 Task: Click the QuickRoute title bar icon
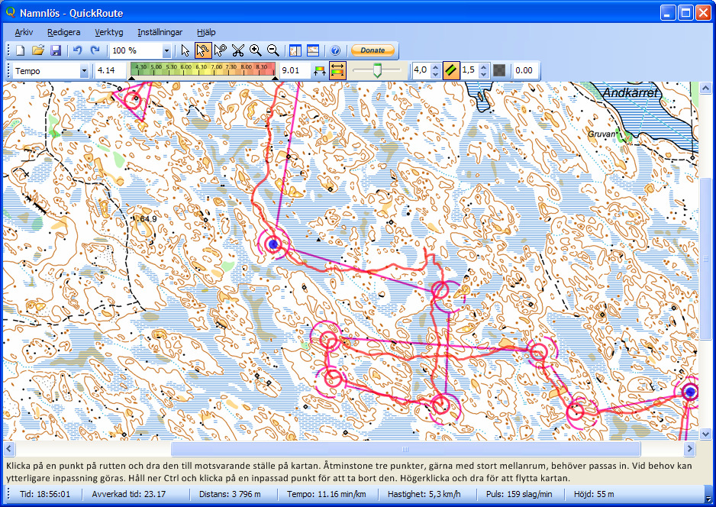tap(10, 12)
